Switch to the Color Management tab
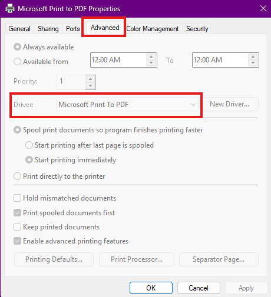Screen dimensions: 271x297 (153, 29)
